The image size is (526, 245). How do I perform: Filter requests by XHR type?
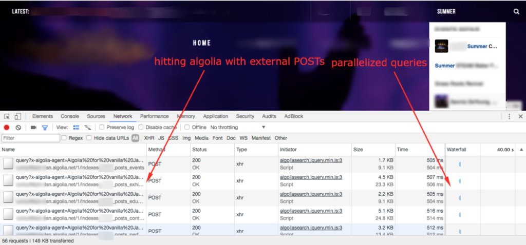(149, 138)
